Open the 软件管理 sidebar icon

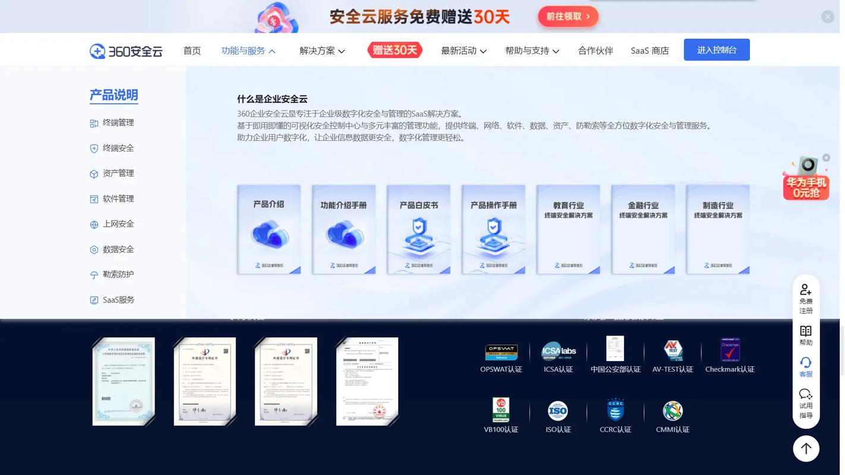click(x=94, y=199)
